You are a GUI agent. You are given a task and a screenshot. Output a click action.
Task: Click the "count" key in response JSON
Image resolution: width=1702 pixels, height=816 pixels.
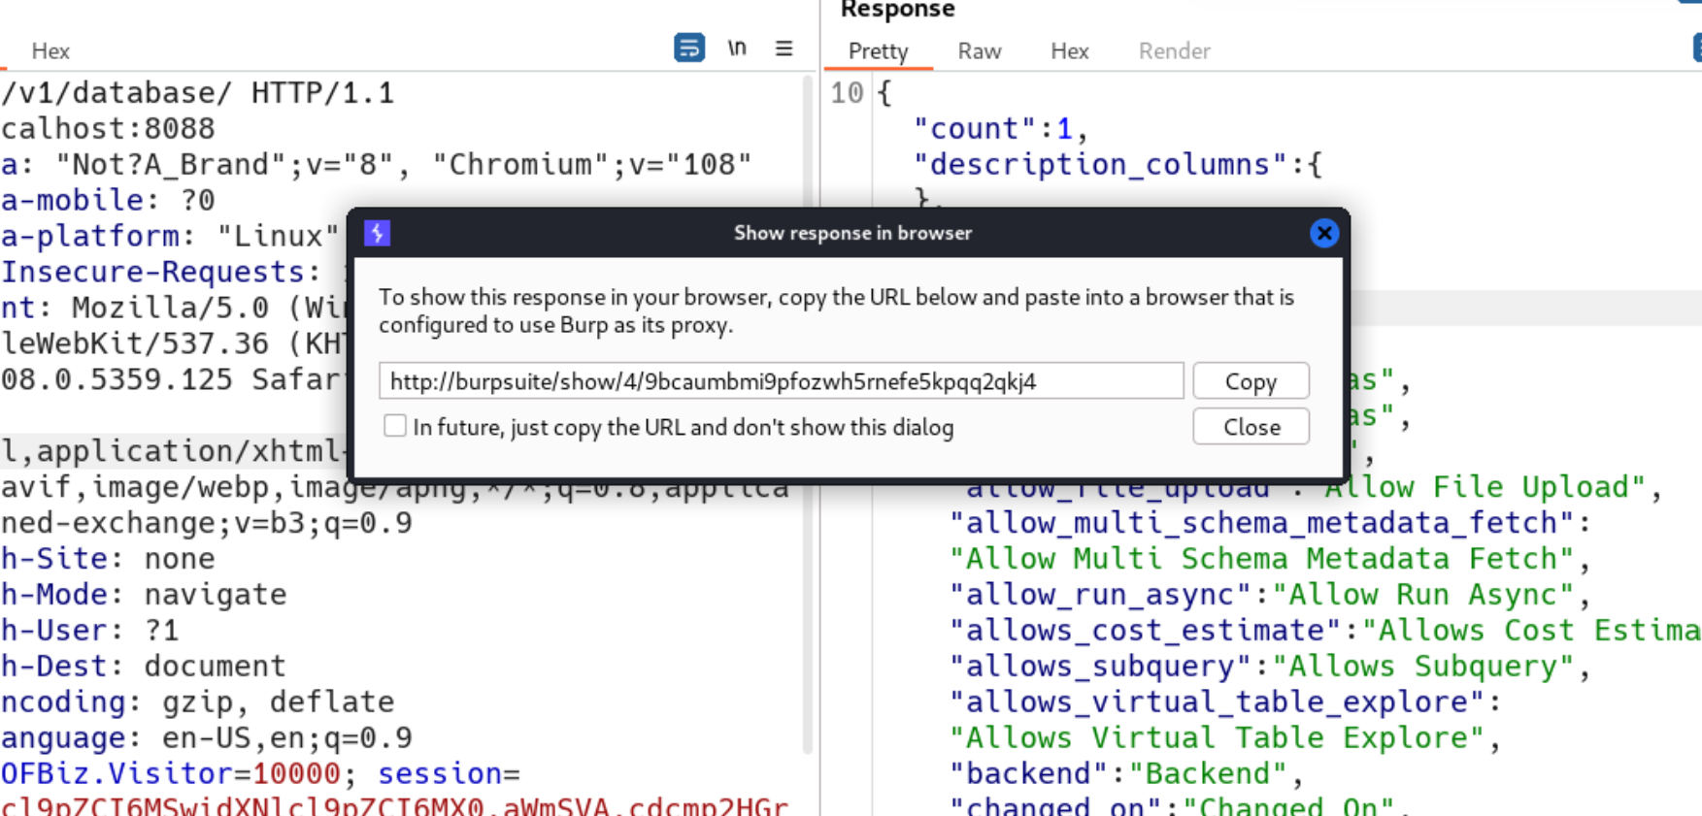976,129
